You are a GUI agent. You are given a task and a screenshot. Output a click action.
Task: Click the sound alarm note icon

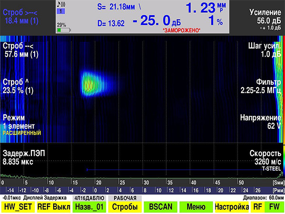pos(61,4)
